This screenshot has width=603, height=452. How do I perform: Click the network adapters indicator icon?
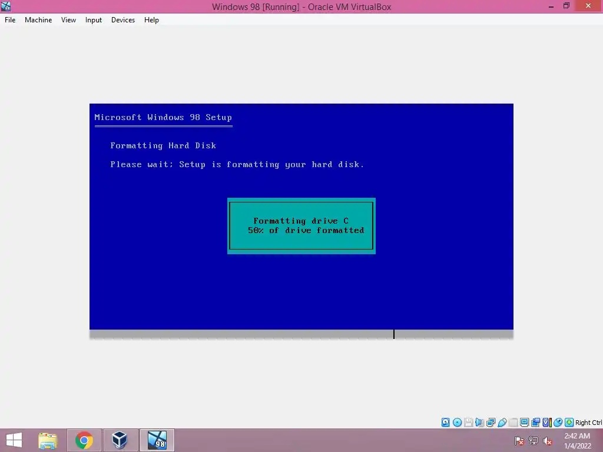pyautogui.click(x=491, y=423)
